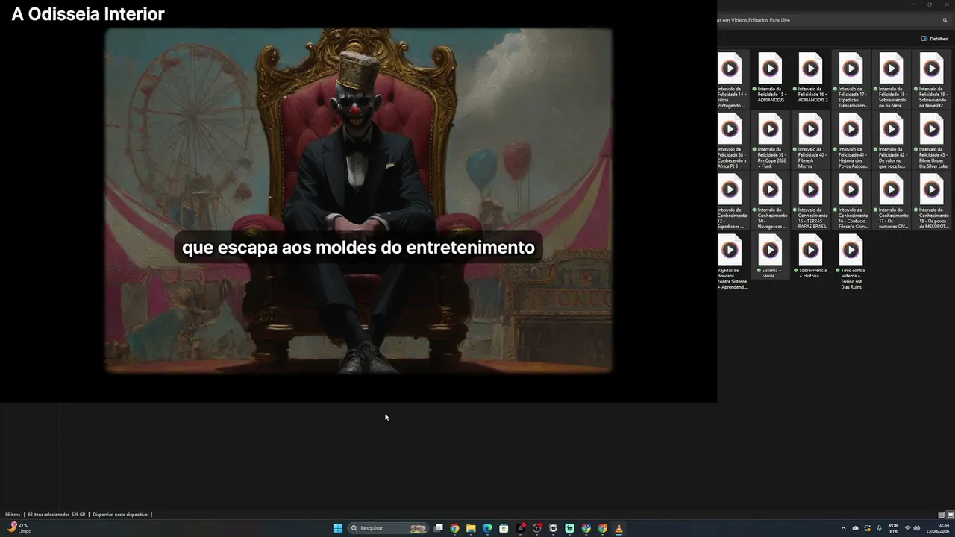The width and height of the screenshot is (955, 537).
Task: Select file Intervalo da Felicidade 43 - Filme Under the Silver Lake
Action: point(932,141)
